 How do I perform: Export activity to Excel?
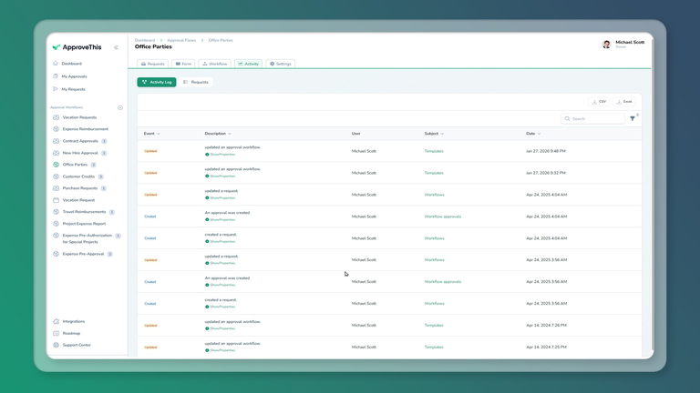tap(624, 102)
